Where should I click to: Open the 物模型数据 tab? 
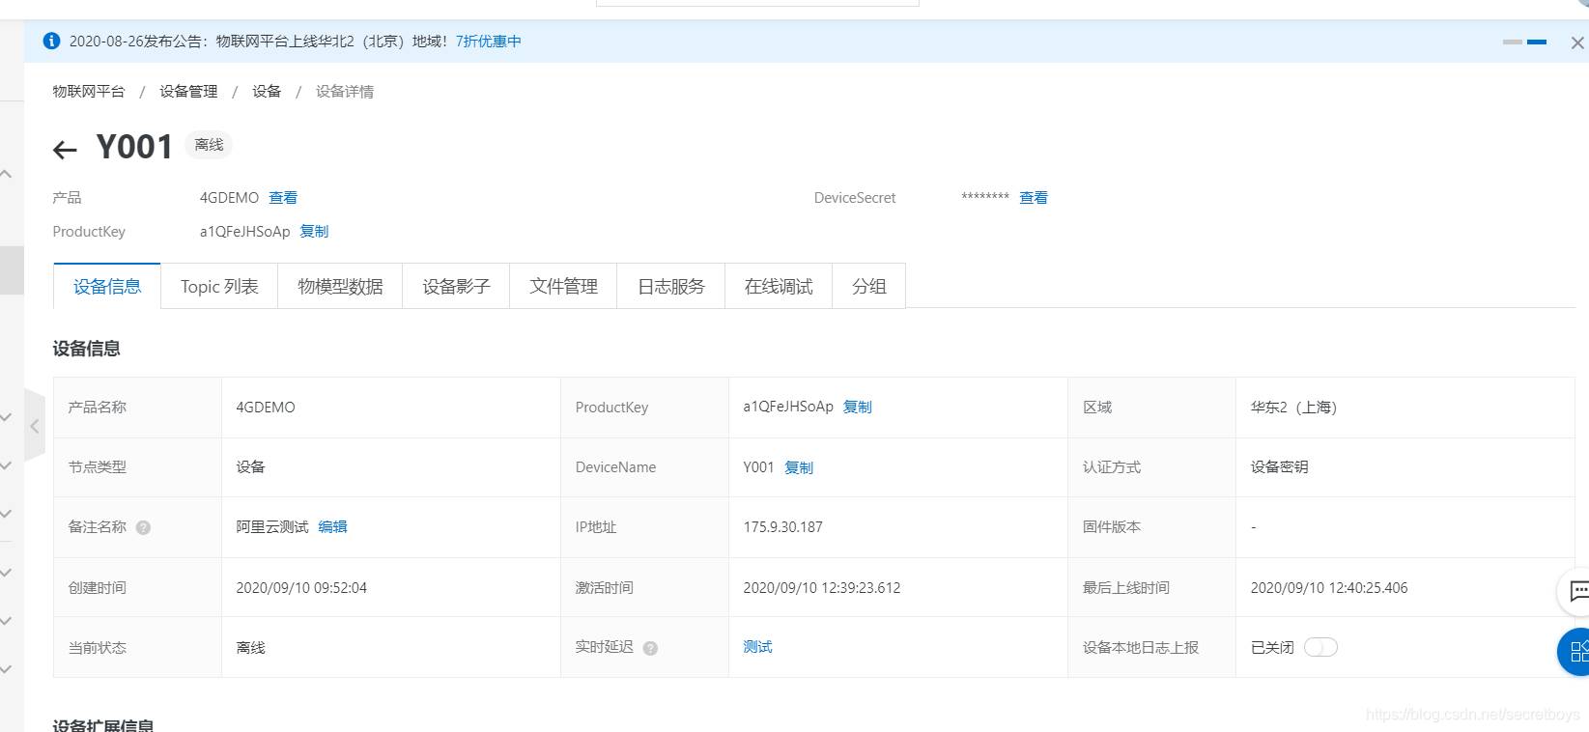340,286
